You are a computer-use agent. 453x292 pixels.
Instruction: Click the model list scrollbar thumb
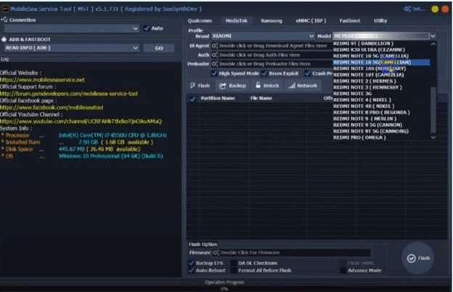(x=433, y=109)
